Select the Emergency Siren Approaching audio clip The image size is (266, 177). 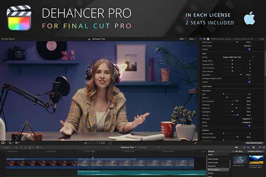(x=141, y=173)
